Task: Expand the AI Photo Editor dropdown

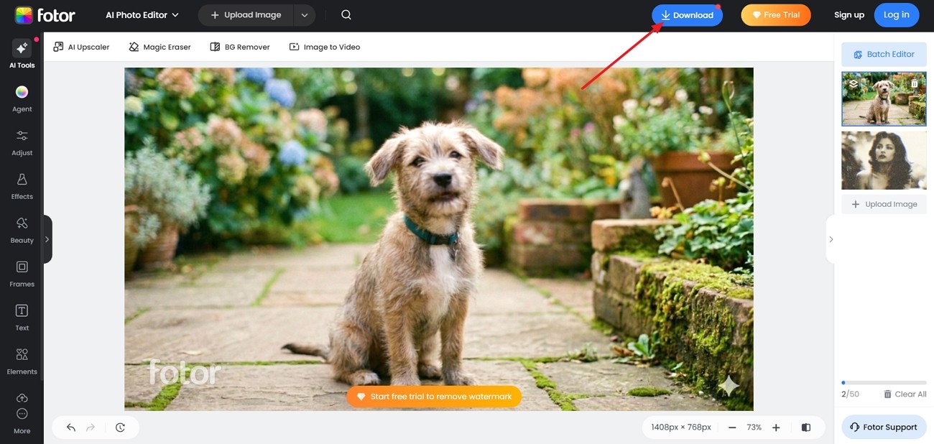Action: [x=142, y=15]
